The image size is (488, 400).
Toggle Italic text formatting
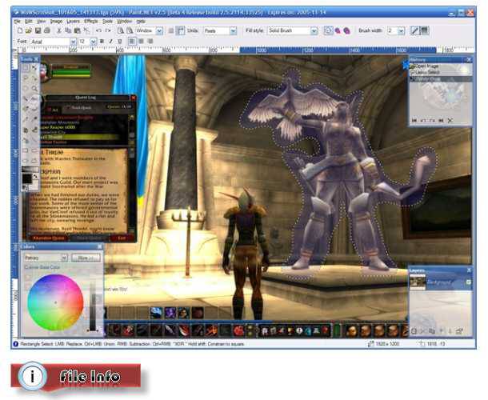pos(110,41)
